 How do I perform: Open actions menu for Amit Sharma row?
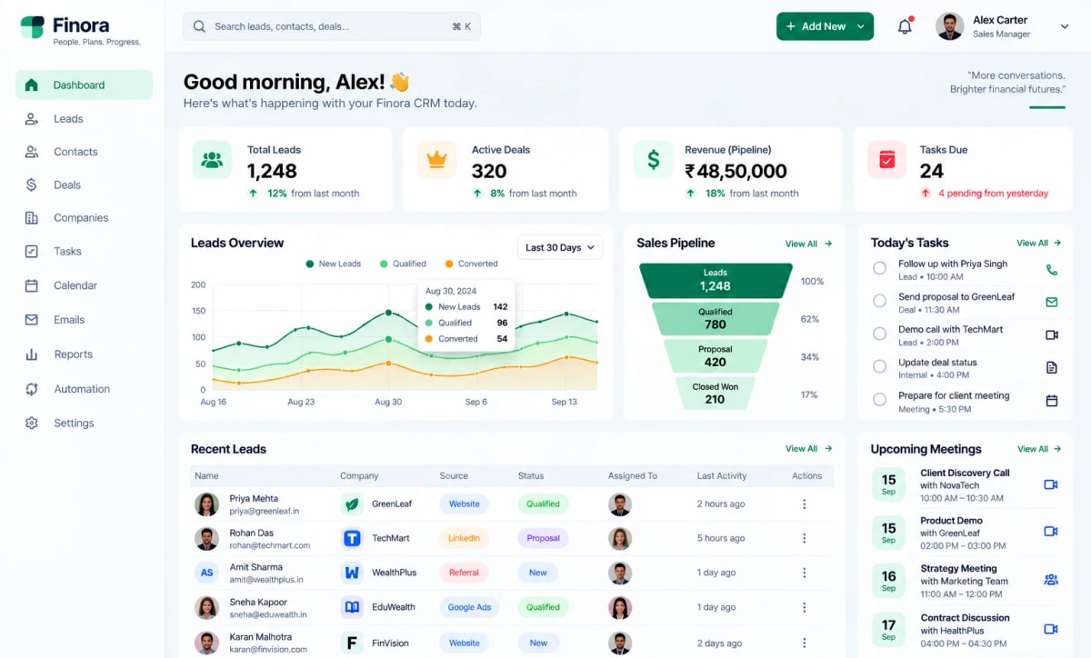click(804, 573)
